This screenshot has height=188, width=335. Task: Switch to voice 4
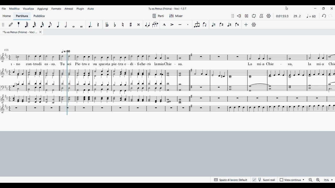click(237, 25)
